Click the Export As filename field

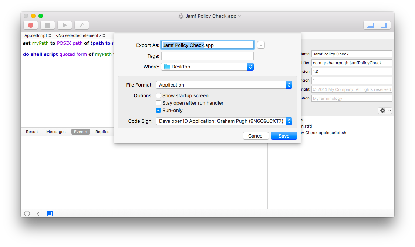(x=207, y=45)
